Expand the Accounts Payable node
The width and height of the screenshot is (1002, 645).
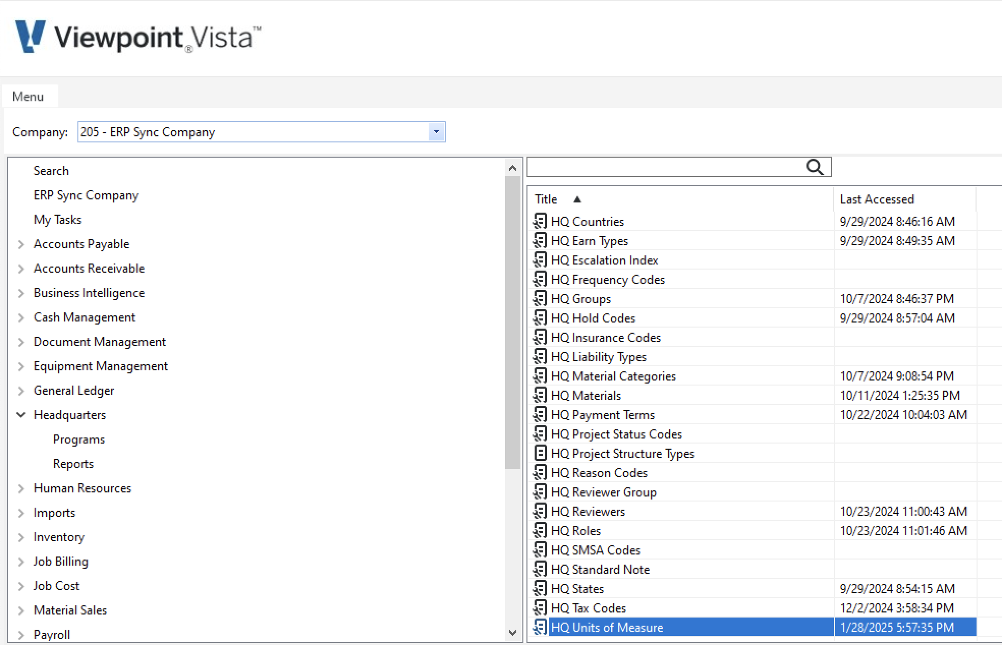pyautogui.click(x=21, y=244)
